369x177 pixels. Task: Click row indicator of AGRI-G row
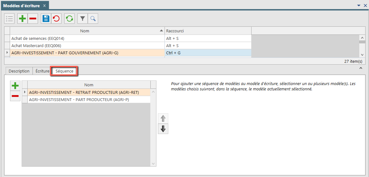point(7,53)
